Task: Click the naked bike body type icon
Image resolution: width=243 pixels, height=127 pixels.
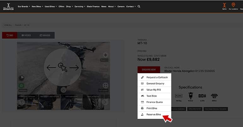Action: (x=190, y=96)
